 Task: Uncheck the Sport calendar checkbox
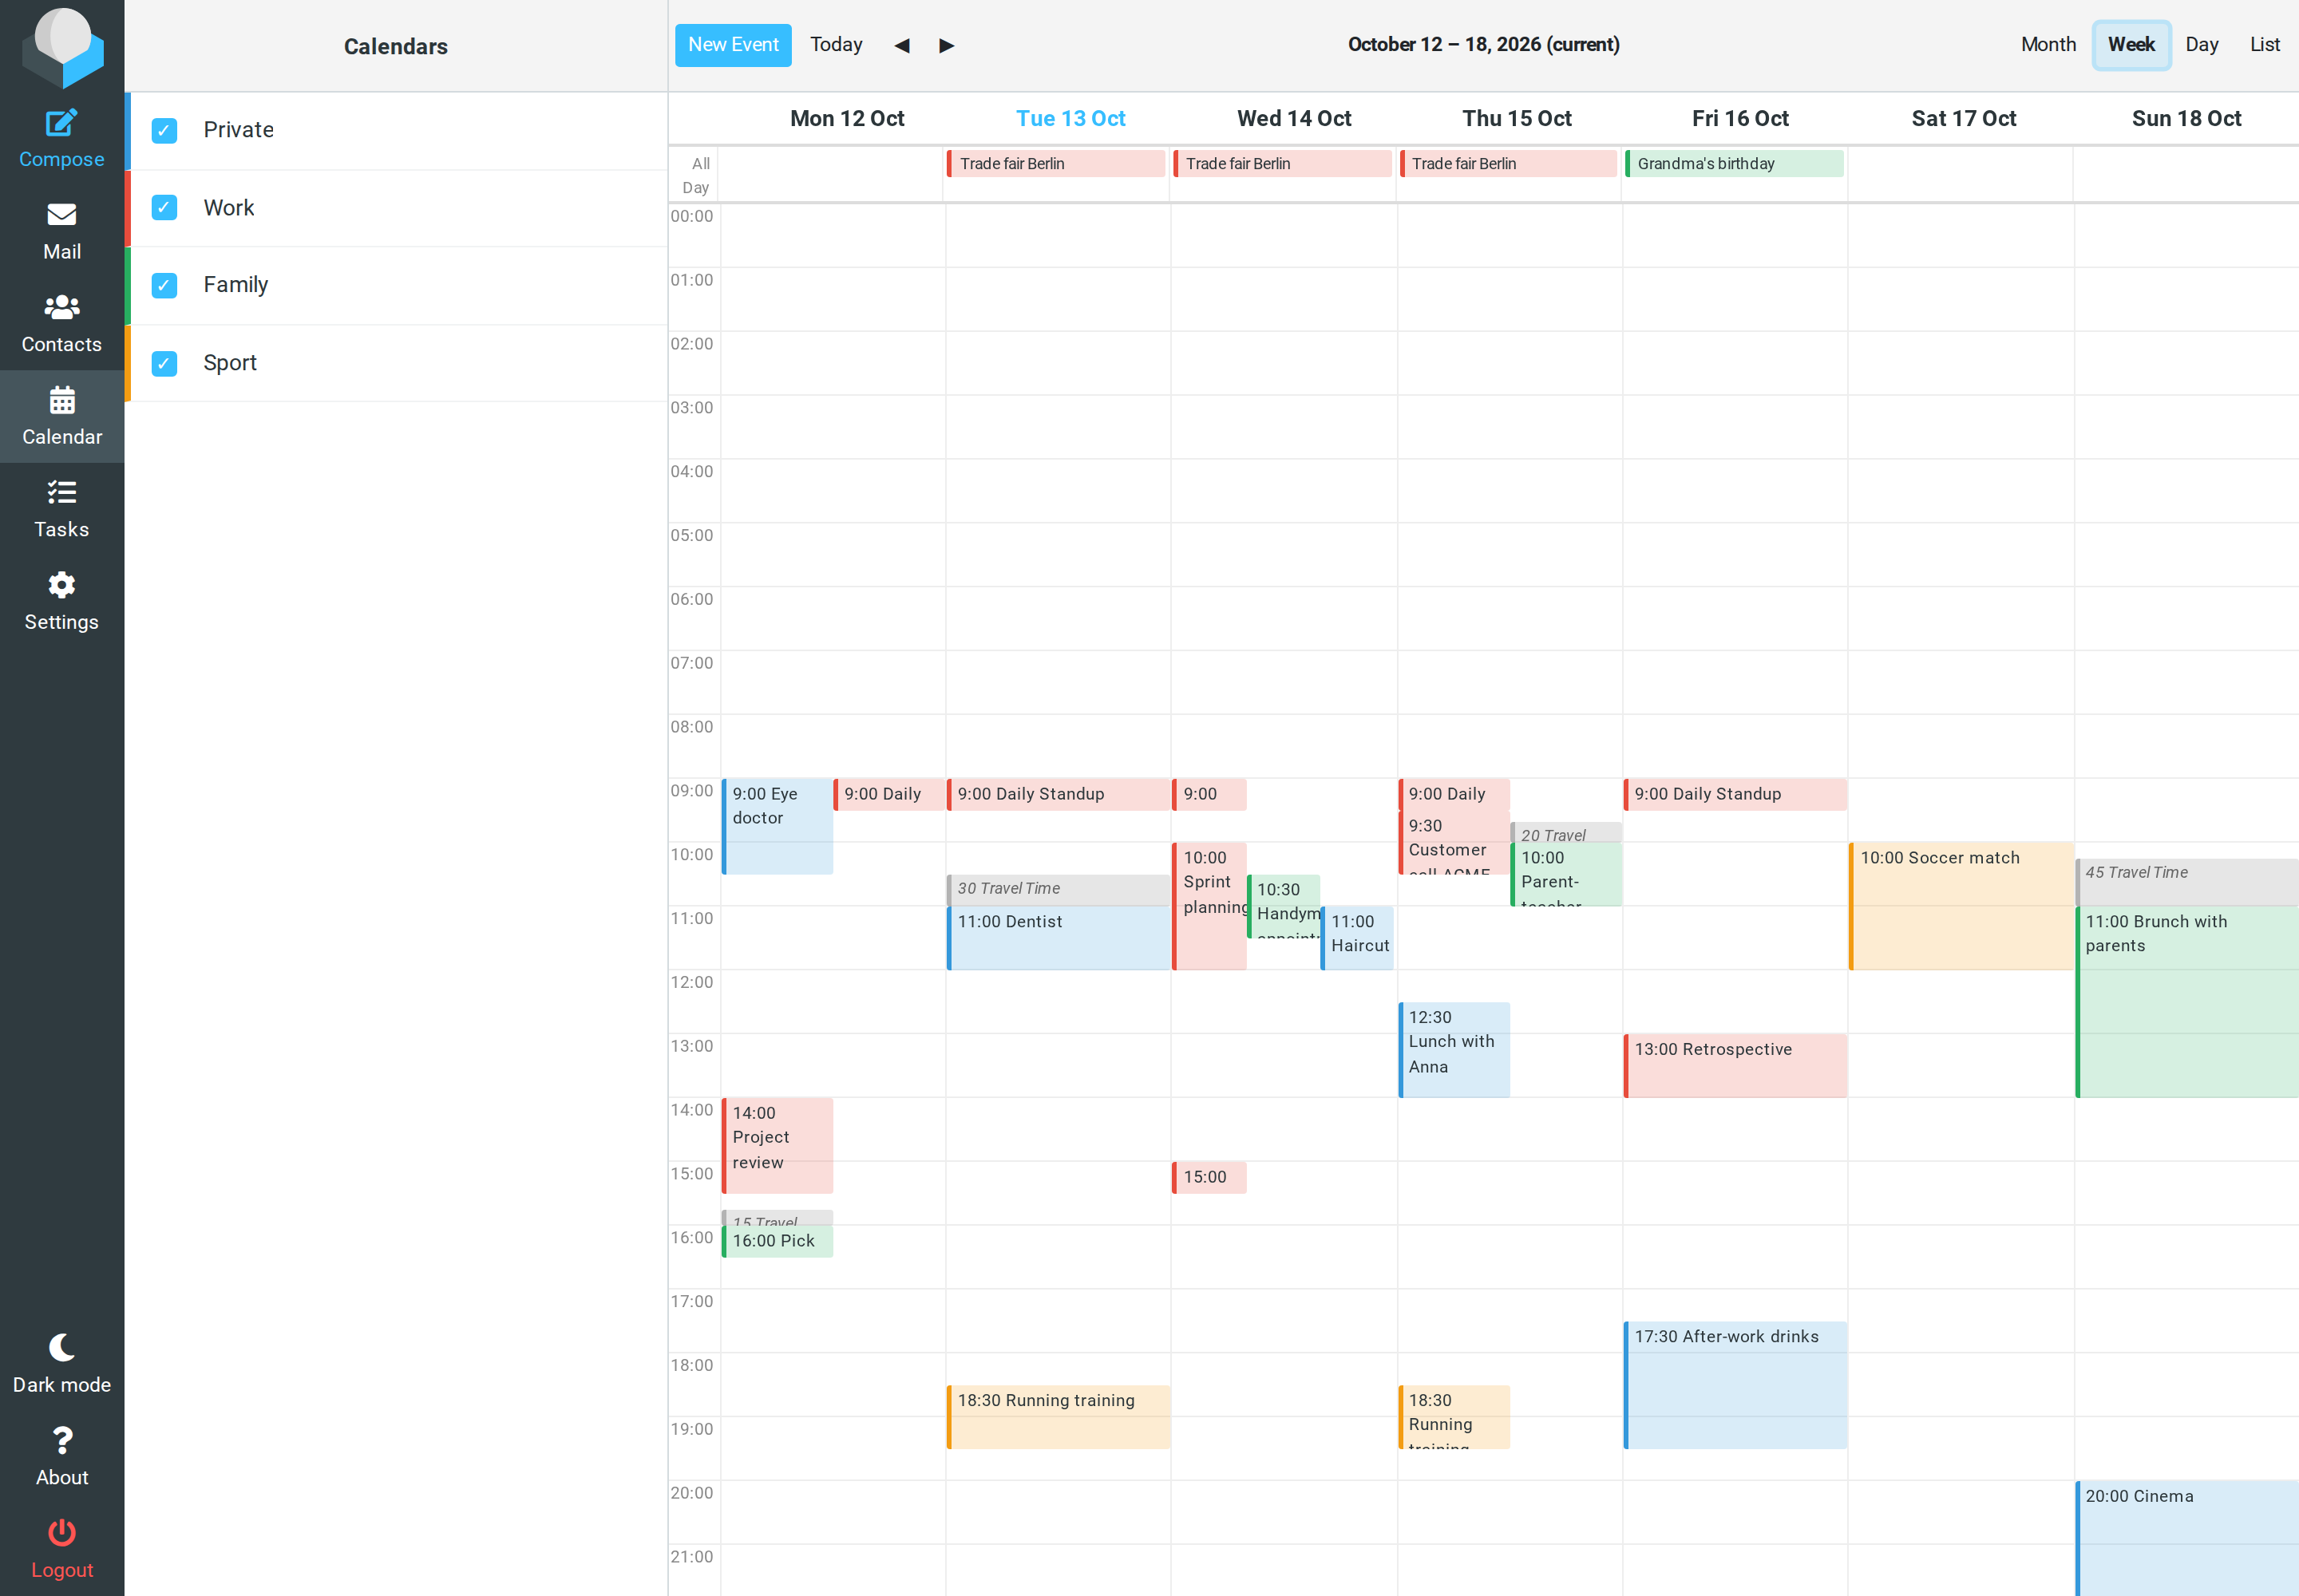click(164, 363)
